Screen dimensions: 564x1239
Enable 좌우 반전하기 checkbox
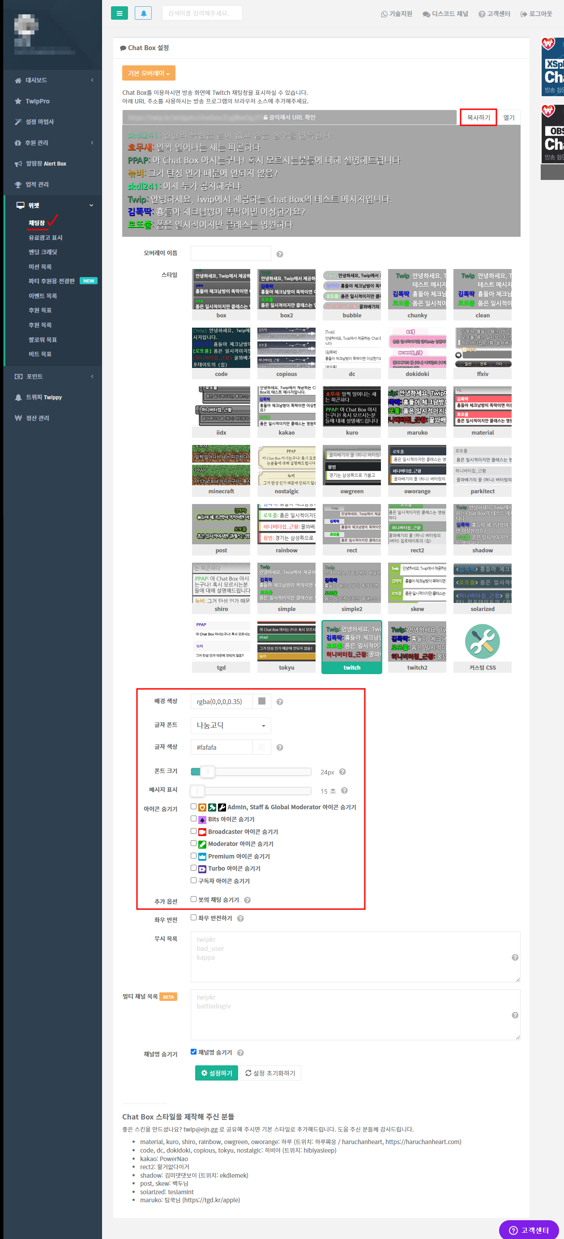193,917
